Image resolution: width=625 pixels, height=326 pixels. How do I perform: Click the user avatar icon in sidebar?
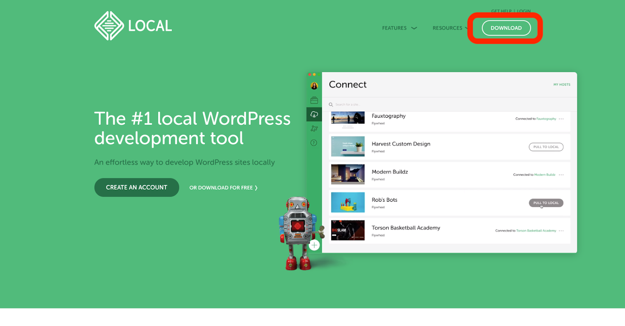[314, 86]
